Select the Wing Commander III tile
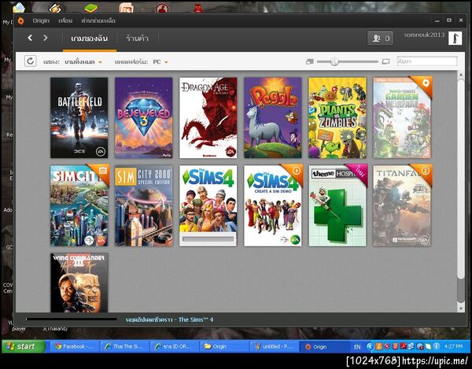Image resolution: width=472 pixels, height=369 pixels. [x=79, y=282]
